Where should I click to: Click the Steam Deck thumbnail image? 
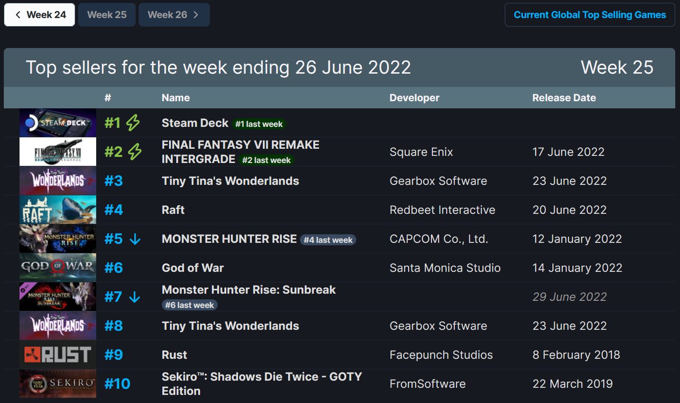(x=58, y=123)
